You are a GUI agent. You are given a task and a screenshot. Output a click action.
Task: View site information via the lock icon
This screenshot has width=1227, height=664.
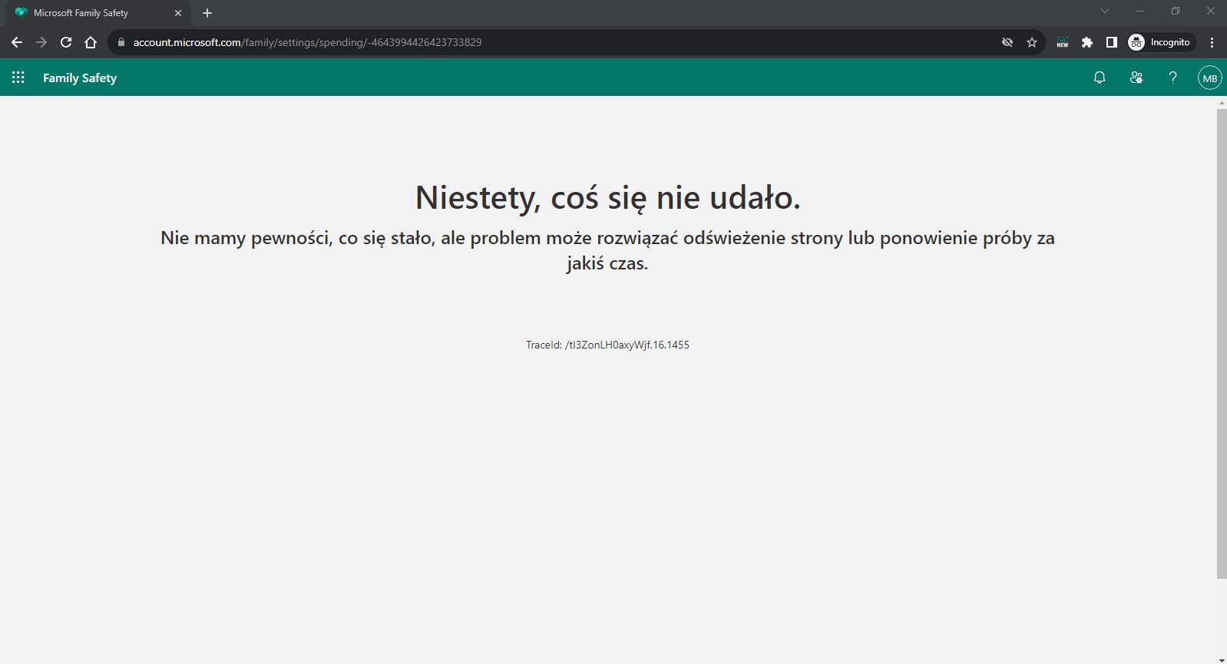pos(121,42)
